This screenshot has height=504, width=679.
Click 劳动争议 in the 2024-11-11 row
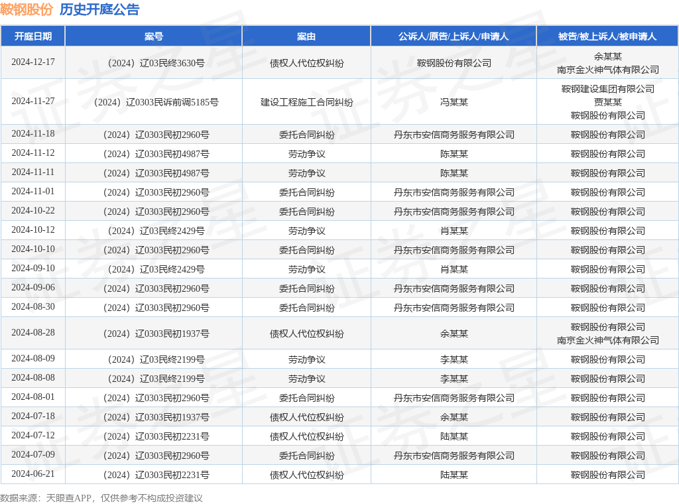pos(306,173)
